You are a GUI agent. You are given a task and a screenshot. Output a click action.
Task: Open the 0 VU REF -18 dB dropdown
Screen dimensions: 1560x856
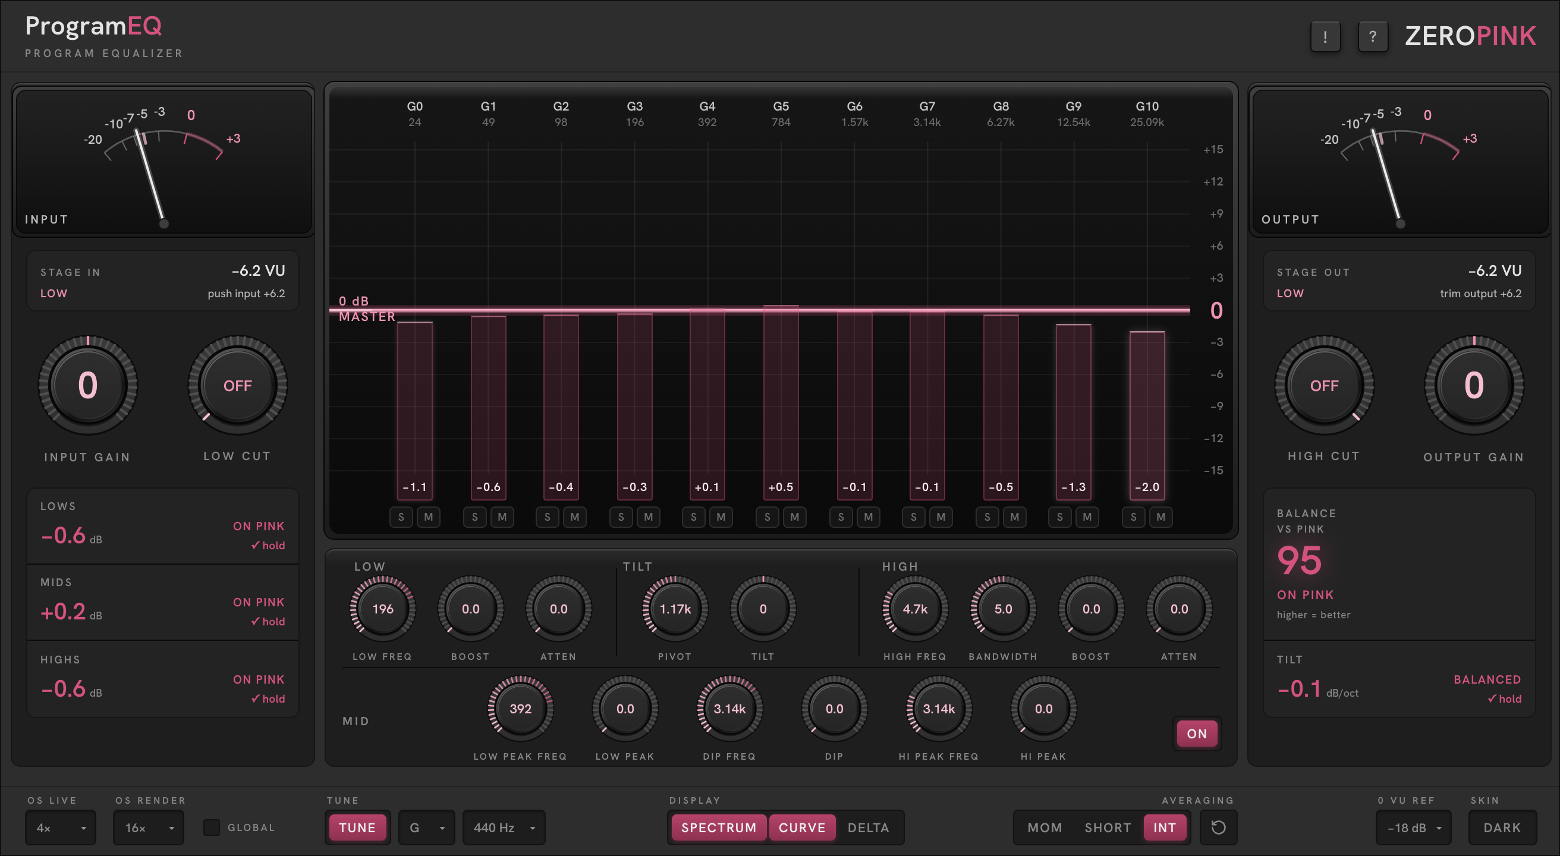[x=1413, y=827]
